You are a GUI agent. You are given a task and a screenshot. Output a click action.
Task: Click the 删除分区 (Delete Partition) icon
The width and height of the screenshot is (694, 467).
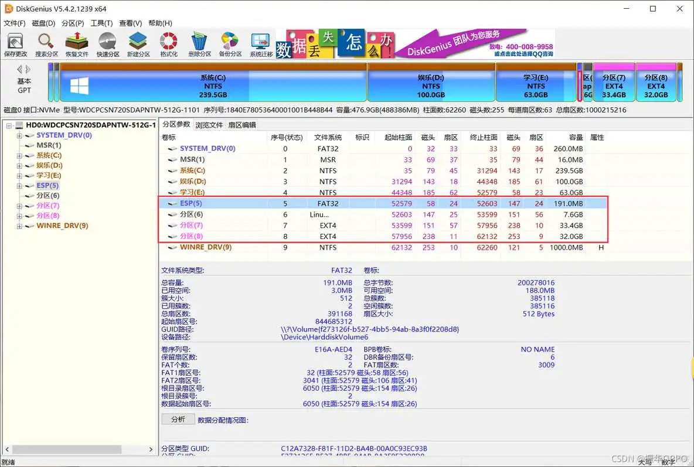[x=199, y=43]
